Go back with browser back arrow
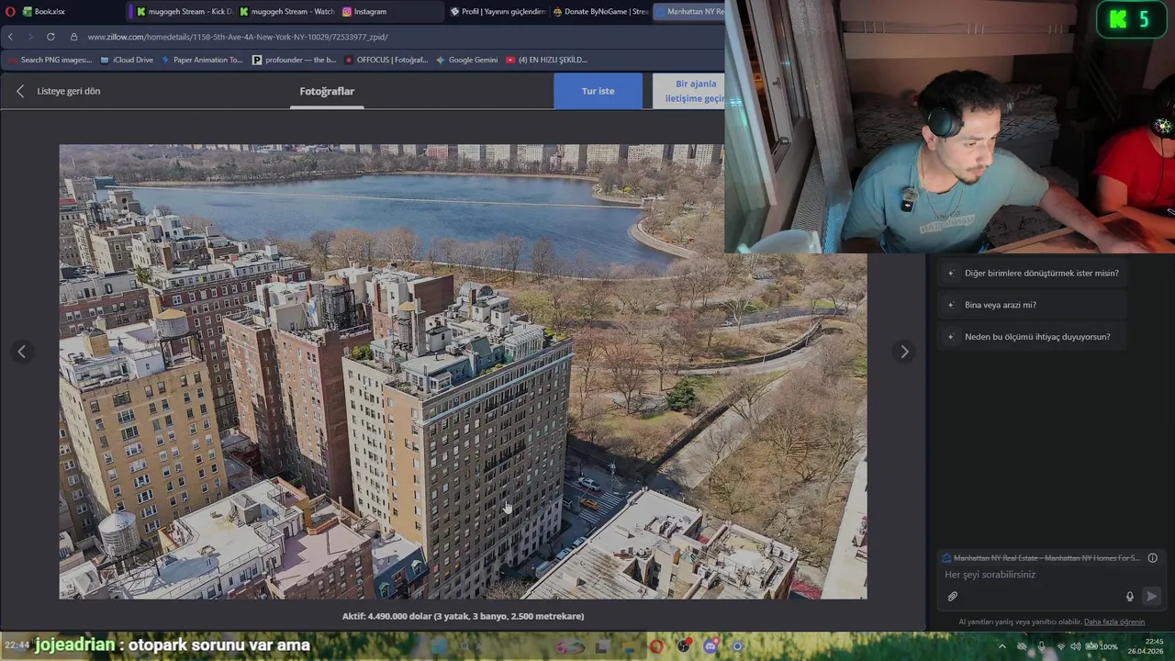Image resolution: width=1175 pixels, height=661 pixels. tap(10, 37)
